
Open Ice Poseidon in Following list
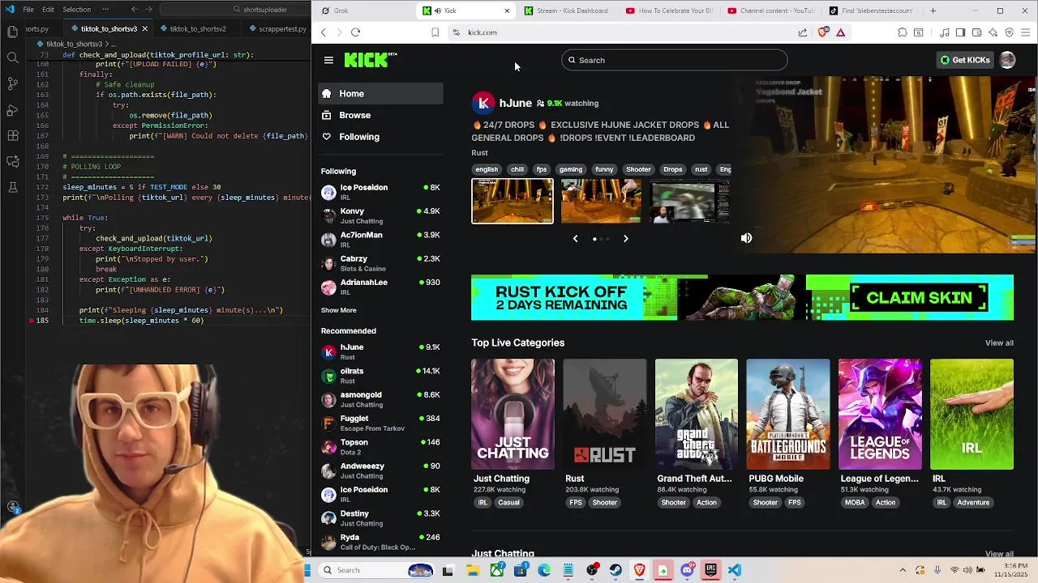[380, 192]
